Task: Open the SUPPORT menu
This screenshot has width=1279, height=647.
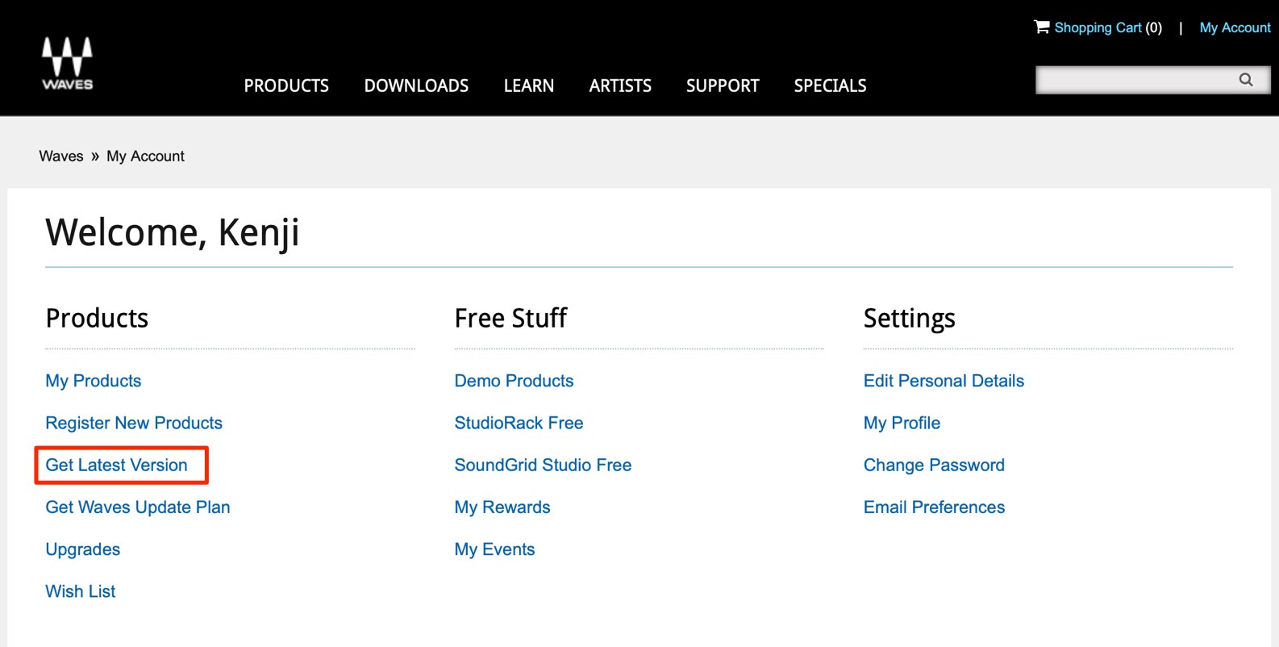Action: coord(723,86)
